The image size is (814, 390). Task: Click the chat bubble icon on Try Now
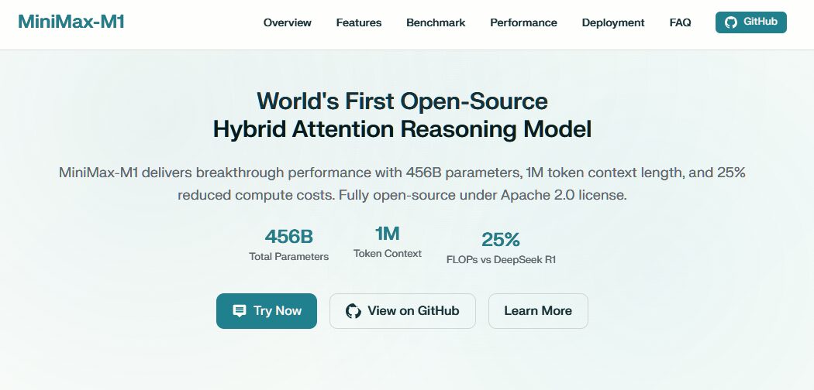coord(240,311)
